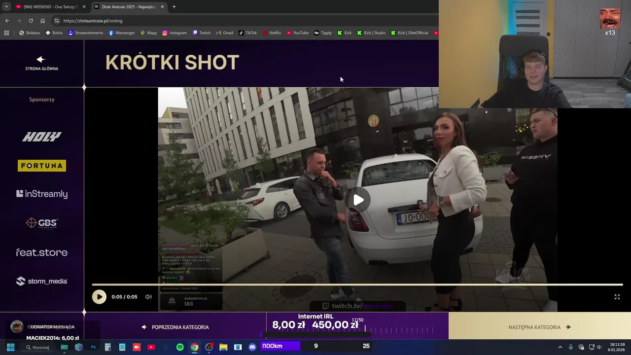Viewport: 631px width, 355px height.
Task: Close the Złote Antosie tab
Action: click(162, 6)
